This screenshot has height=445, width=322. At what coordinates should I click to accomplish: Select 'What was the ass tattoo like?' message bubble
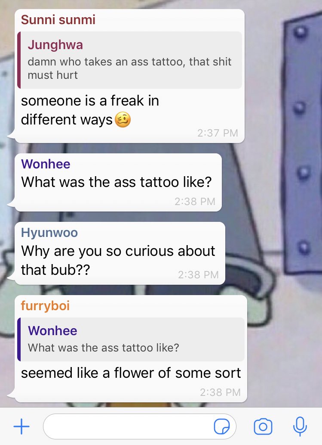pyautogui.click(x=118, y=182)
